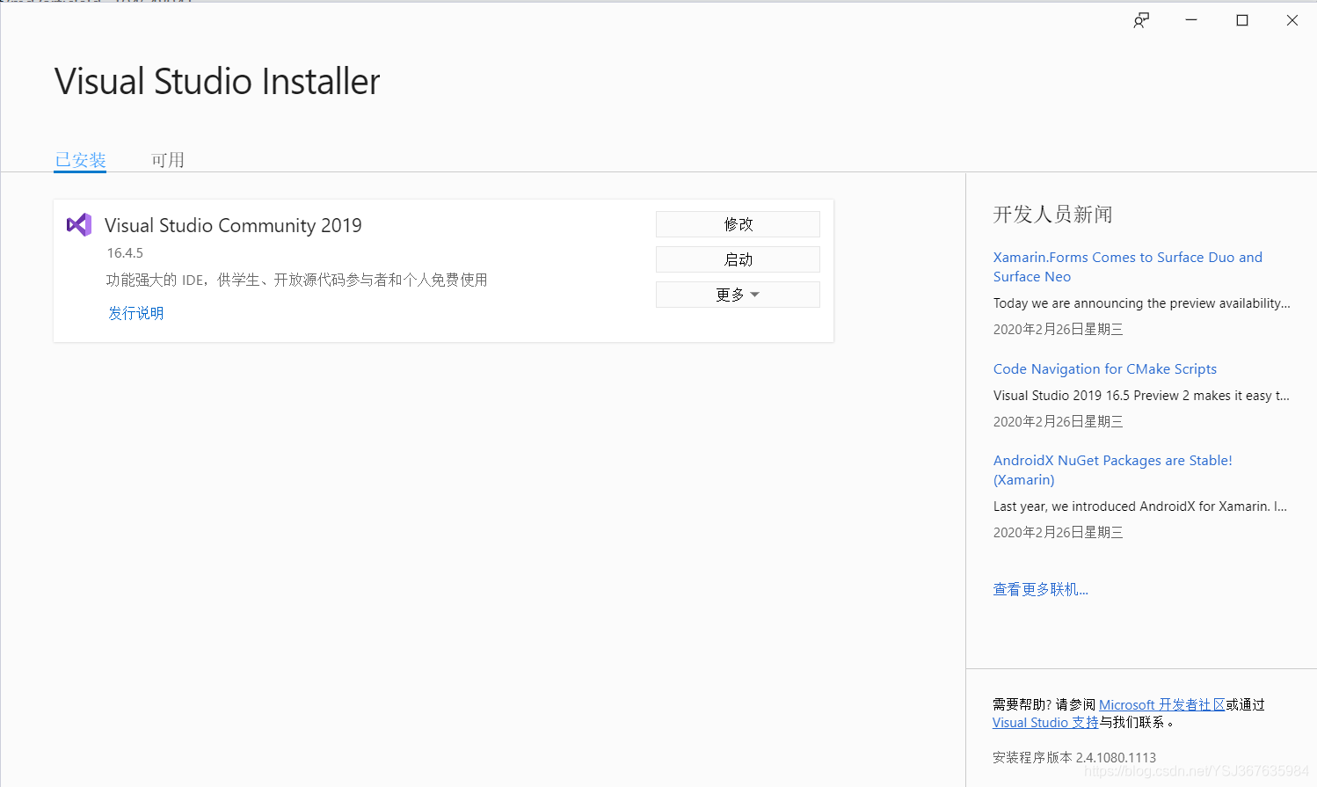This screenshot has height=787, width=1317.
Task: Click the Visual Studio Community purple logo
Action: point(79,225)
